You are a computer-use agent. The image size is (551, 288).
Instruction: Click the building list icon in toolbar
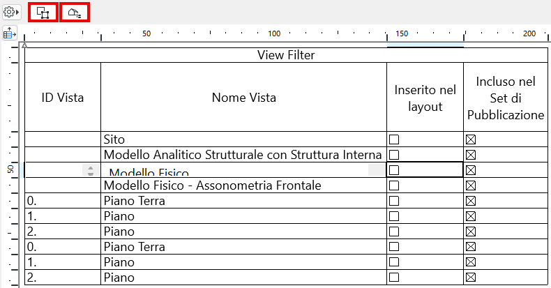coord(75,13)
